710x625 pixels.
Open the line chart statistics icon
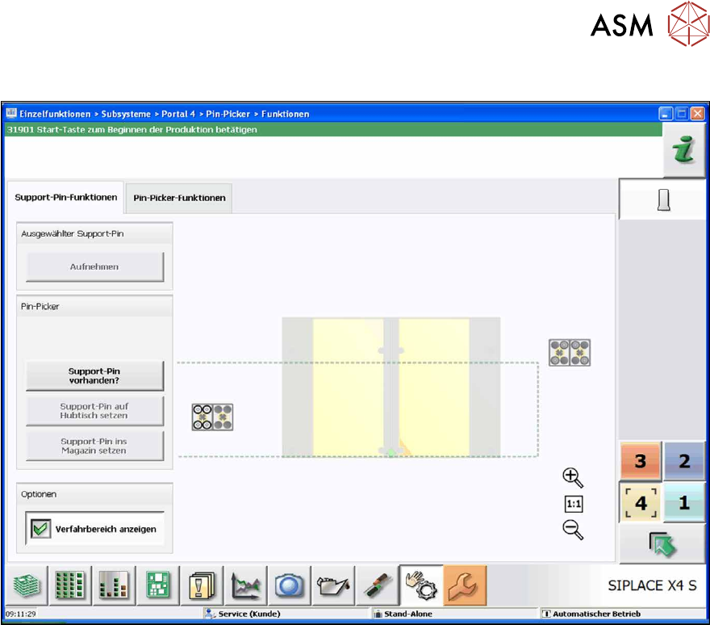click(x=245, y=585)
